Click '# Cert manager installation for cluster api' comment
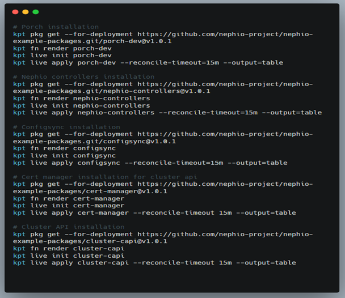Image resolution: width=345 pixels, height=298 pixels. pyautogui.click(x=105, y=177)
